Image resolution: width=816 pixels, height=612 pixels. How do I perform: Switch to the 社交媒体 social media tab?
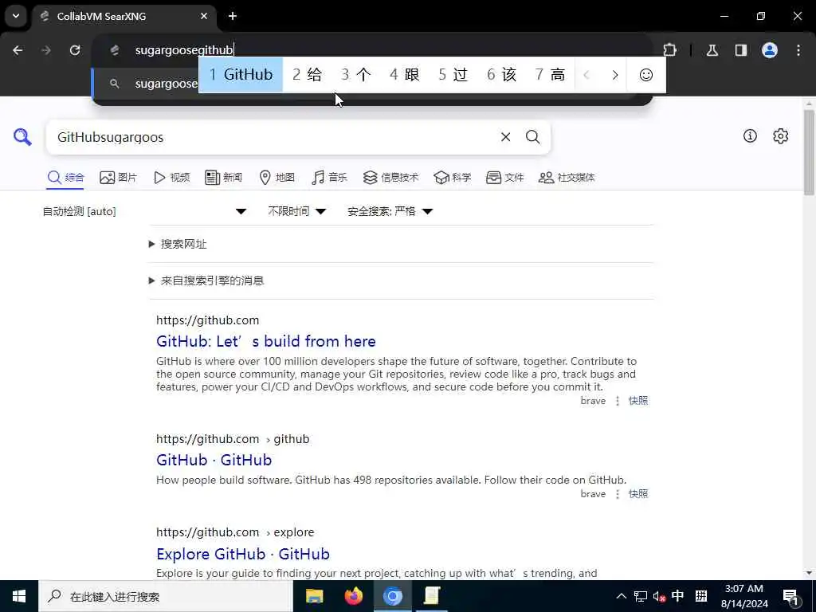pyautogui.click(x=567, y=178)
